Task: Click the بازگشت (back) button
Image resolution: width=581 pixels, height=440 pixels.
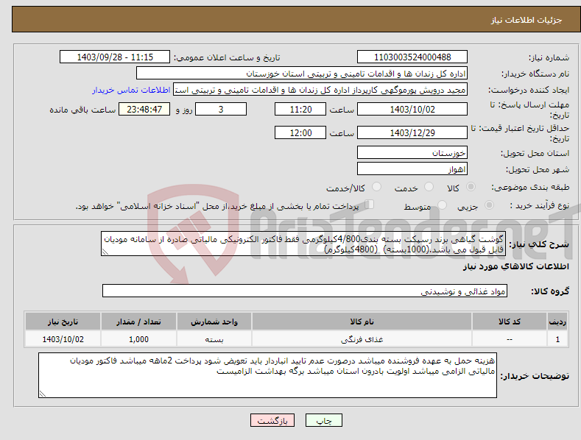Action: [x=272, y=420]
